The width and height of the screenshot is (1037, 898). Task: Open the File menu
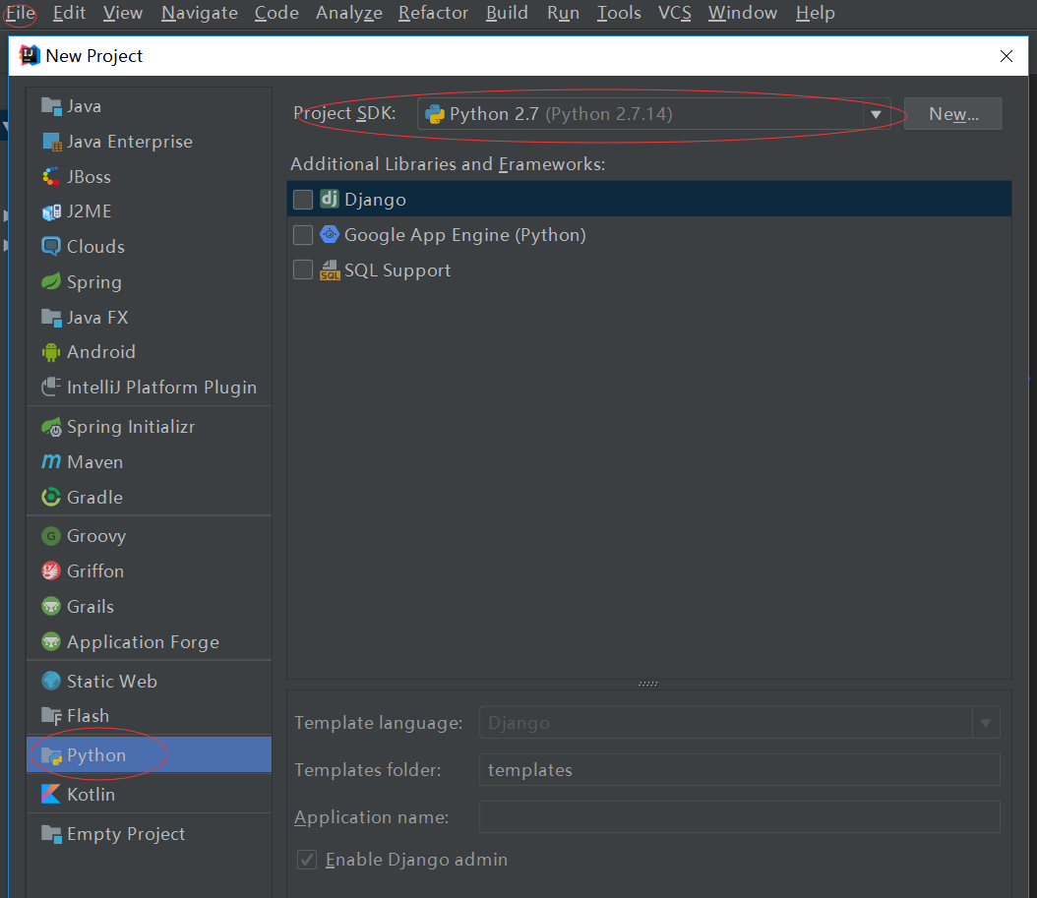[x=21, y=13]
